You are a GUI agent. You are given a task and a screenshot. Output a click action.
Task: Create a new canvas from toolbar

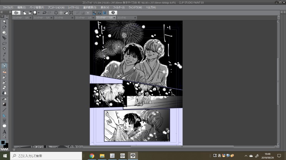tap(24, 13)
